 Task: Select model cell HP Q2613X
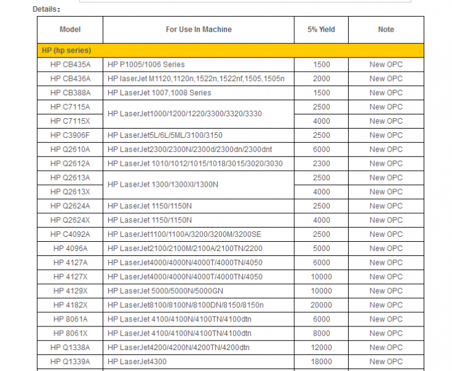70,192
